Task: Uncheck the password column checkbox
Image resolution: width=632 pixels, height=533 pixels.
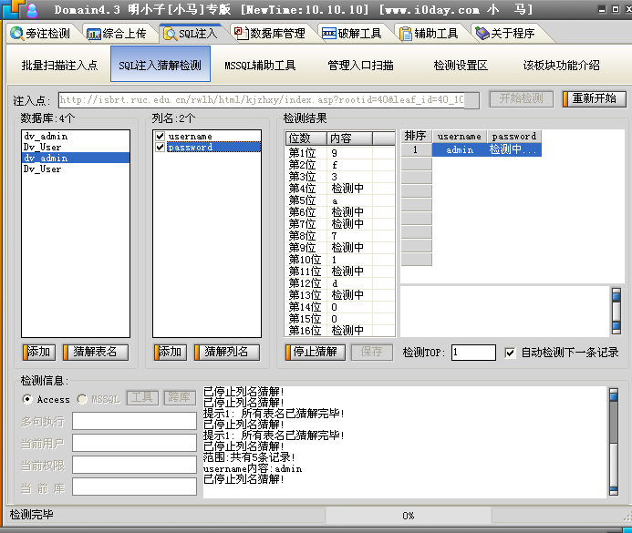Action: click(160, 147)
